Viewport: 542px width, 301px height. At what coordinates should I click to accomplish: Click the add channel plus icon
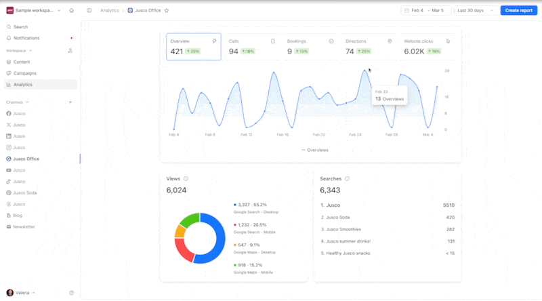point(70,102)
